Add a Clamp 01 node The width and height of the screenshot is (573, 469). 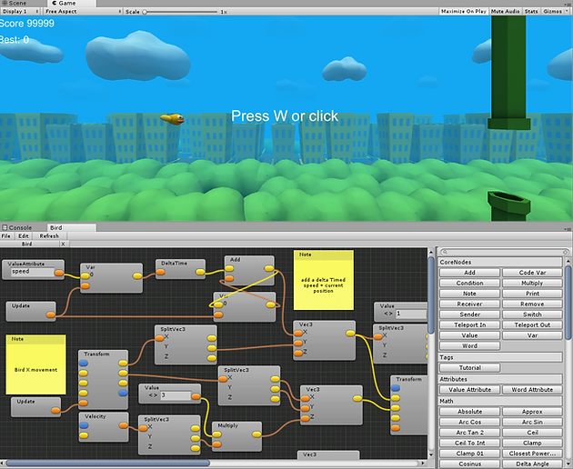(x=469, y=454)
